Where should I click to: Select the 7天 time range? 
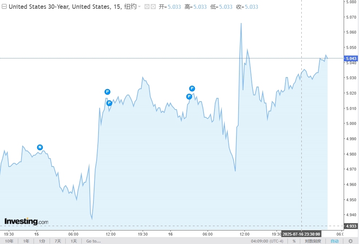(58, 241)
